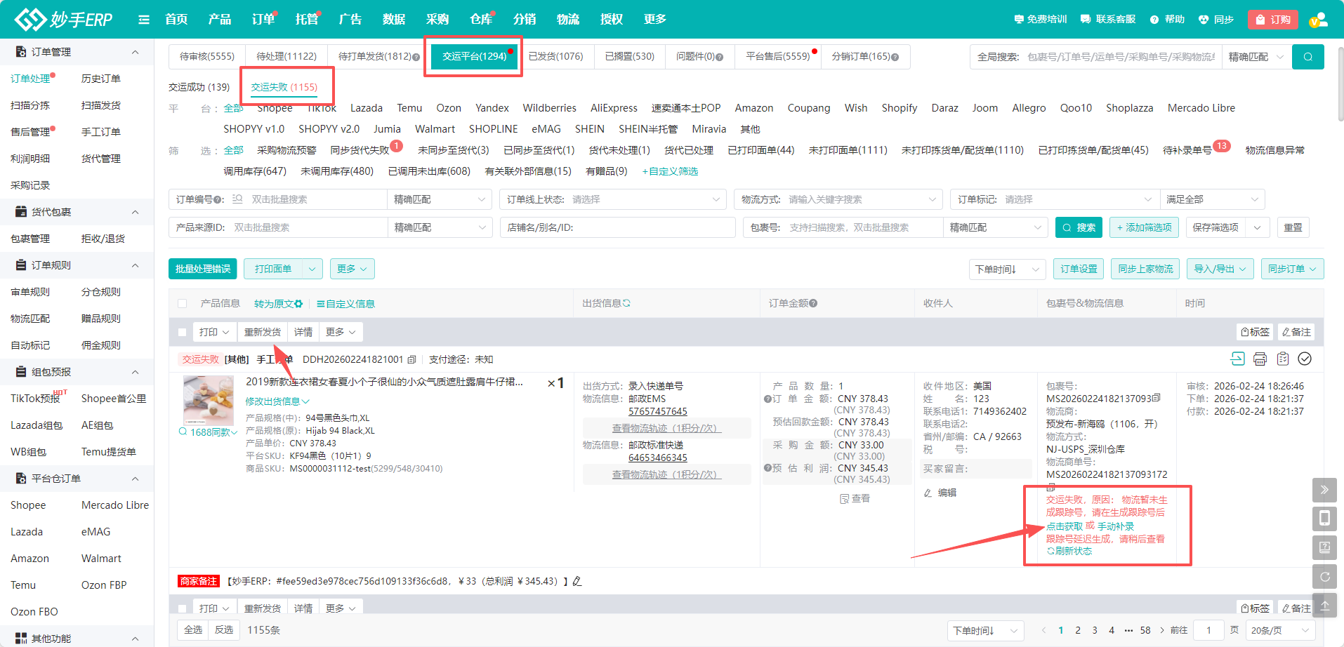Open the 更多 dropdown next to 打印面单
Viewport: 1344px width, 647px height.
(x=352, y=269)
